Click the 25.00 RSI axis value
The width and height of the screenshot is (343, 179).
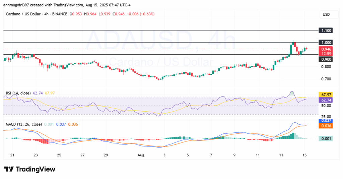[326, 117]
